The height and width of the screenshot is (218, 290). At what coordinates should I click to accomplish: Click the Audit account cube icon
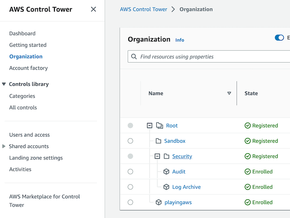coord(166,172)
